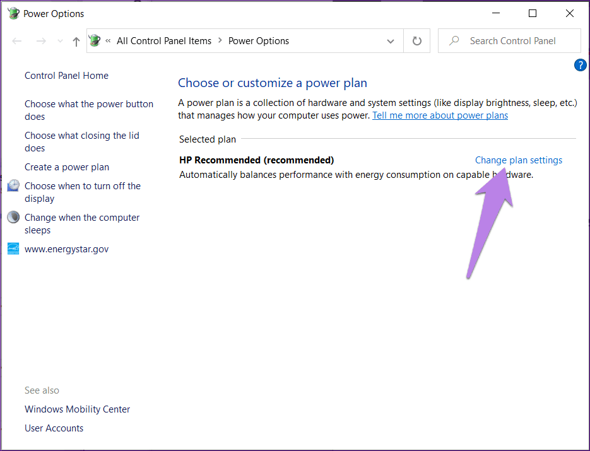The height and width of the screenshot is (451, 590).
Task: Open Tell me more about power plans
Action: click(440, 115)
